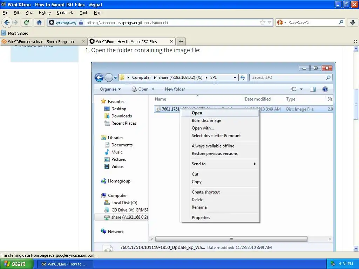
Task: Open the Organize dropdown
Action: point(110,89)
